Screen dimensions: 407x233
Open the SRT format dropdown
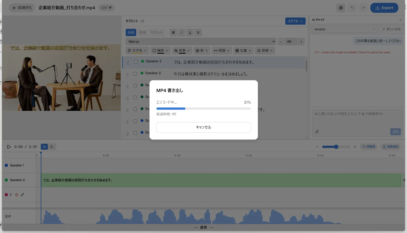pyautogui.click(x=106, y=8)
